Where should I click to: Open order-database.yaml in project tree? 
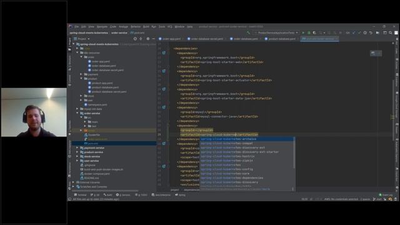tap(102, 66)
